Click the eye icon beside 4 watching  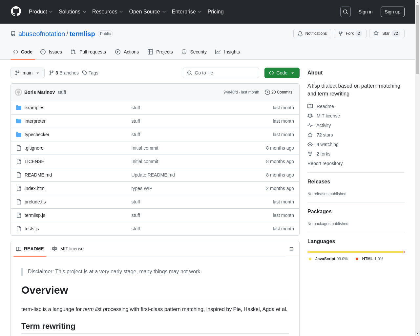[x=310, y=144]
